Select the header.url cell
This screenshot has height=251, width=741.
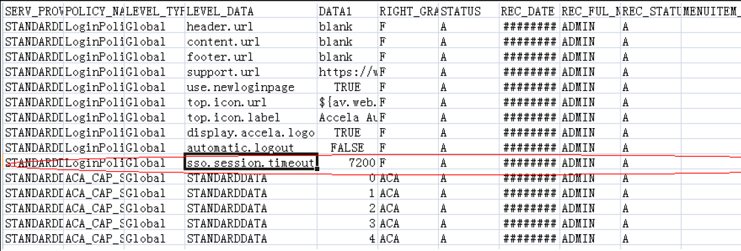tap(251, 27)
